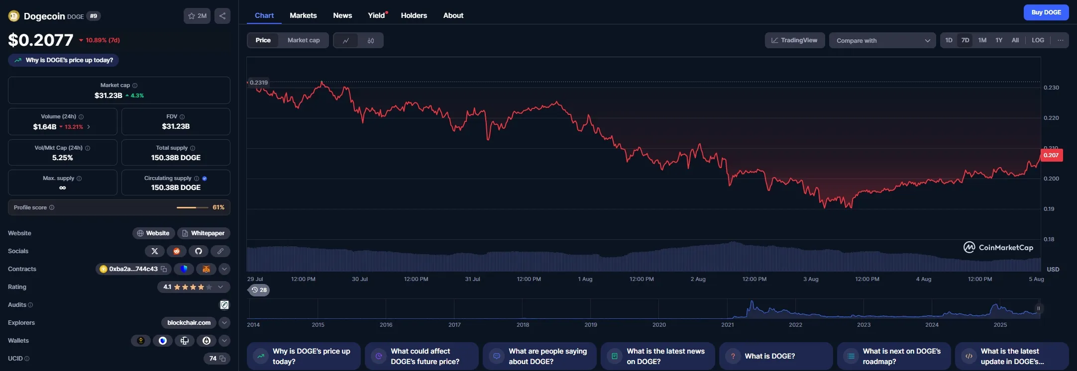Click the blue shield icon in Contracts row
Image resolution: width=1077 pixels, height=371 pixels.
point(184,269)
